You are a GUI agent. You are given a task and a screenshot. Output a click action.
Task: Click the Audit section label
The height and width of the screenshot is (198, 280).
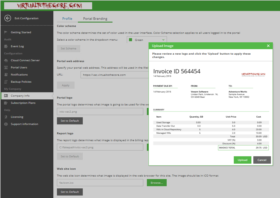pyautogui.click(x=8, y=39)
